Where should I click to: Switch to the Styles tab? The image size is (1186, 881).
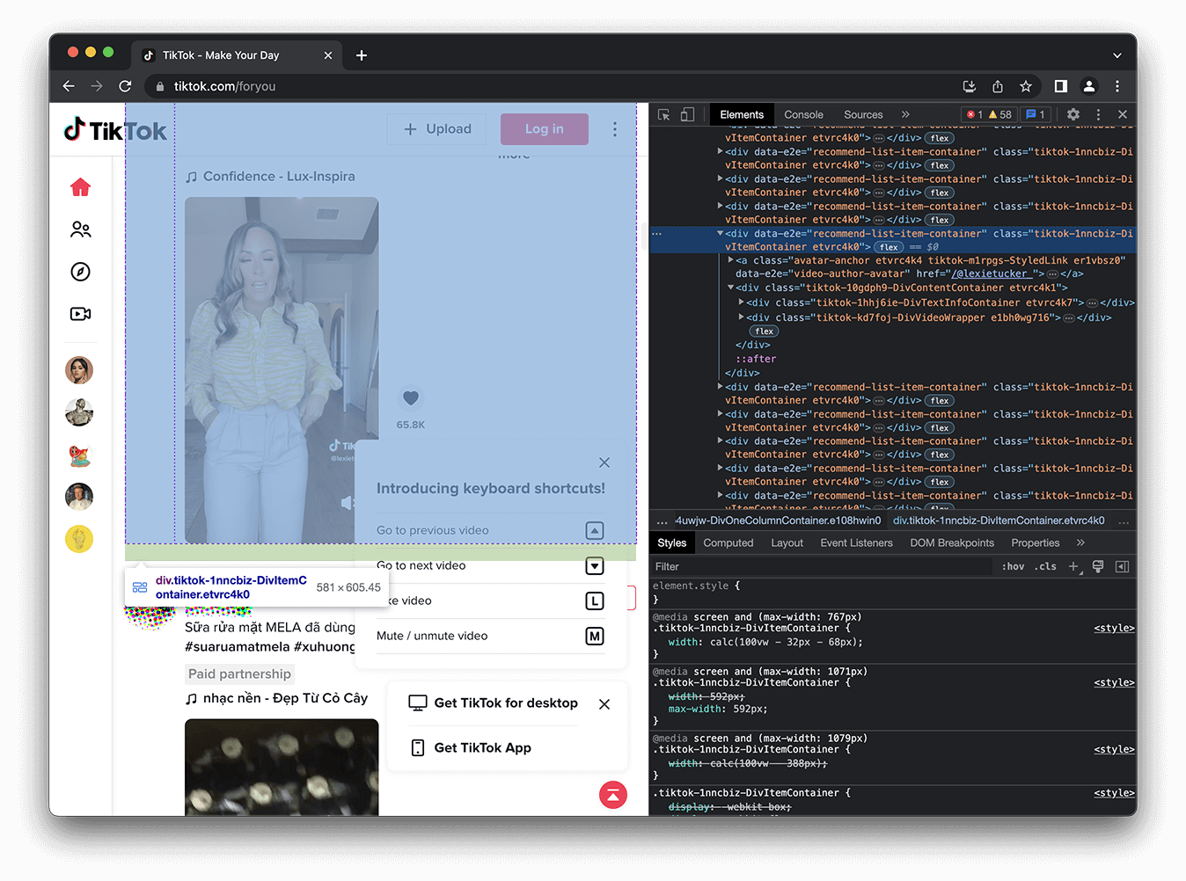click(x=671, y=543)
